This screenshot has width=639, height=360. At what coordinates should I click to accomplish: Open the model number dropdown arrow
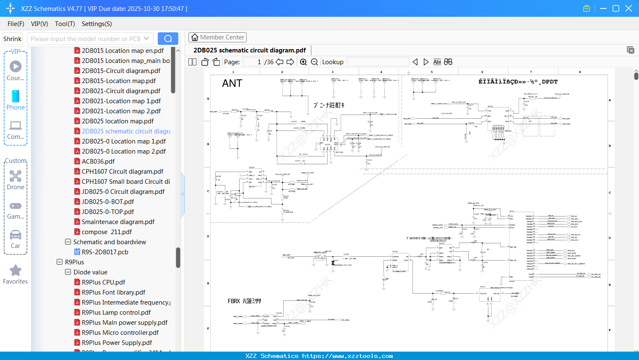pos(146,39)
